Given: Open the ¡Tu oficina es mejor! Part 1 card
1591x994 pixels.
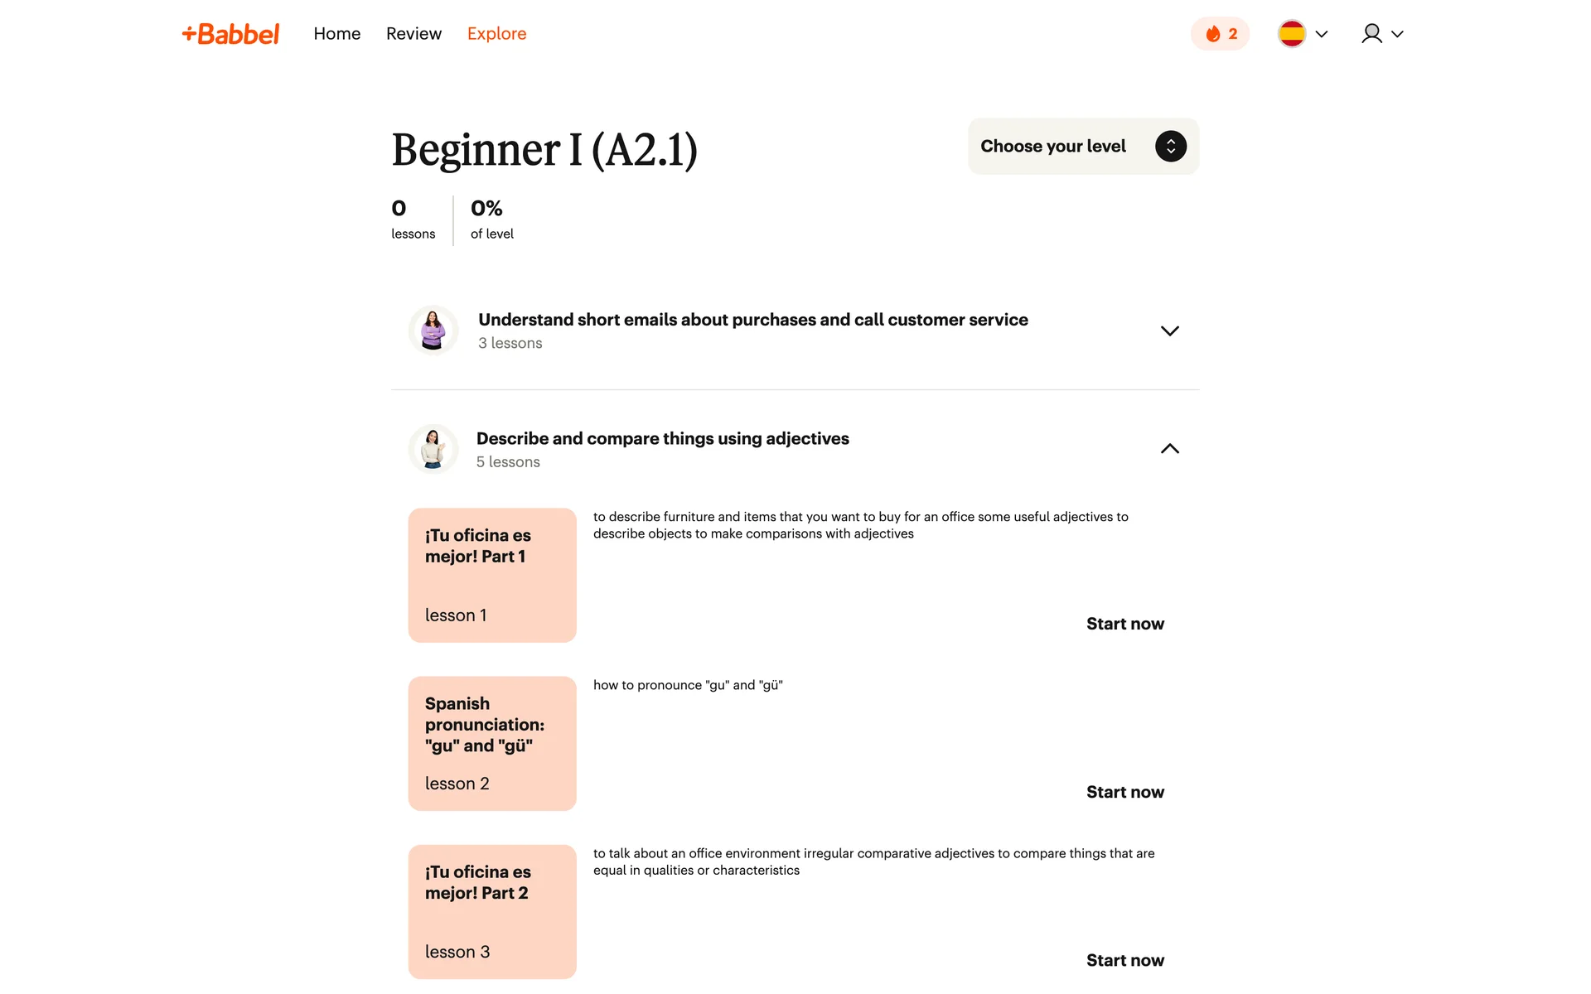Looking at the screenshot, I should tap(492, 576).
